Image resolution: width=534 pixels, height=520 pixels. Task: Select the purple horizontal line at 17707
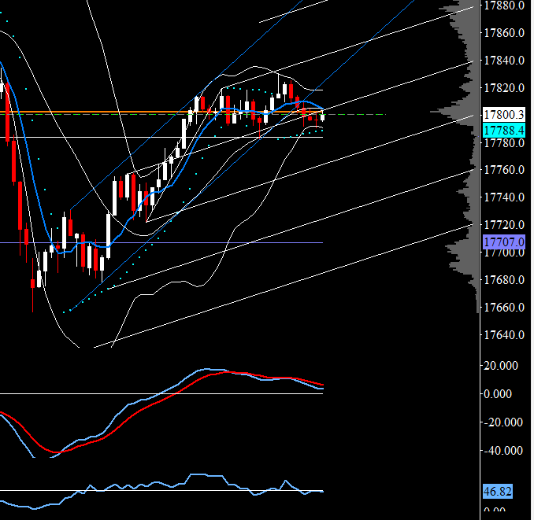click(x=161, y=242)
